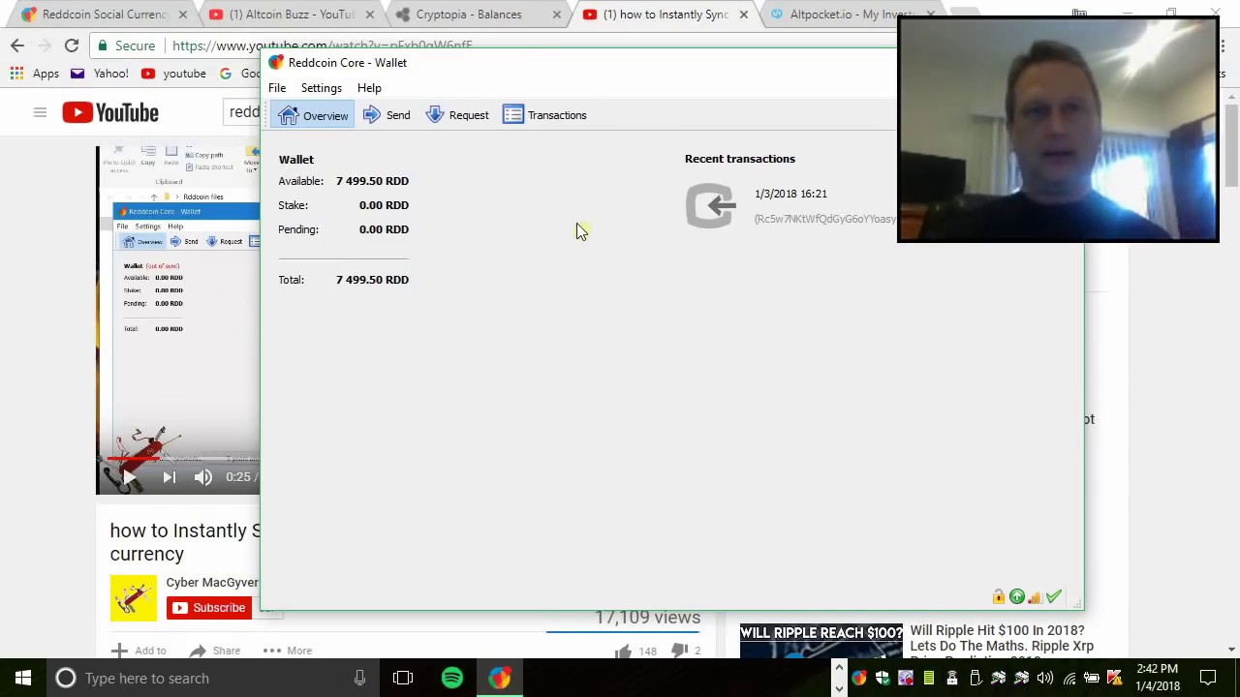Select the 1/3/2018 16:21 recent transaction

[x=791, y=205]
